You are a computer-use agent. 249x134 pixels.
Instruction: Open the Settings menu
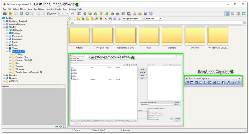click(x=72, y=9)
